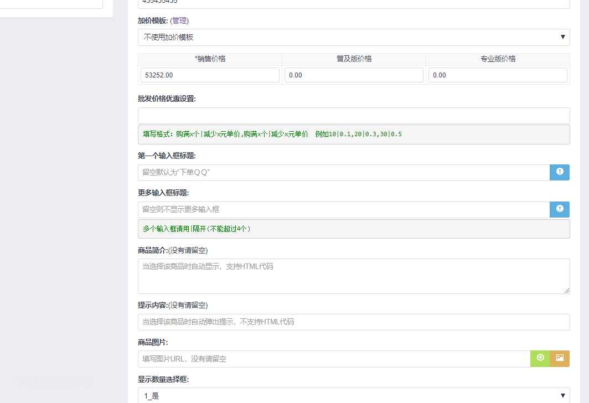Click into the 更多输入框标题 text field
Screen dimensions: 589x403
(x=343, y=209)
